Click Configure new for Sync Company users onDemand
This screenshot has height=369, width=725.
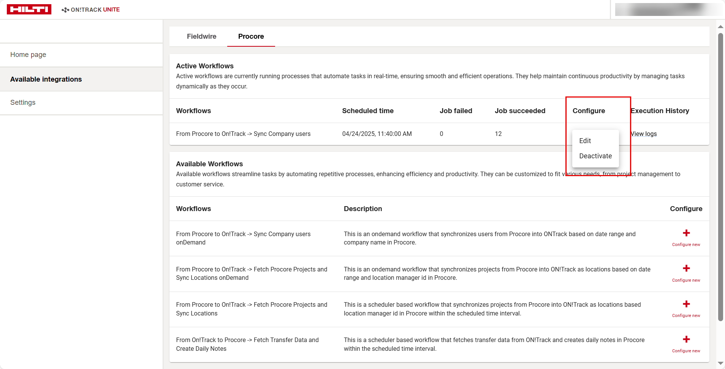686,244
